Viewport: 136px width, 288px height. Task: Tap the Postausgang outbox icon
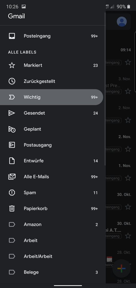[x=12, y=145]
